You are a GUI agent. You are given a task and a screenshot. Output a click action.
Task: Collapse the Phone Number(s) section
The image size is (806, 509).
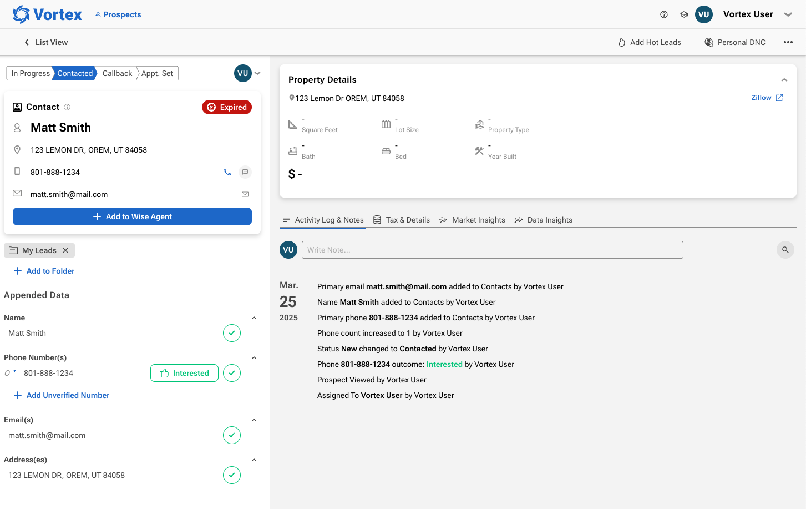pos(254,357)
